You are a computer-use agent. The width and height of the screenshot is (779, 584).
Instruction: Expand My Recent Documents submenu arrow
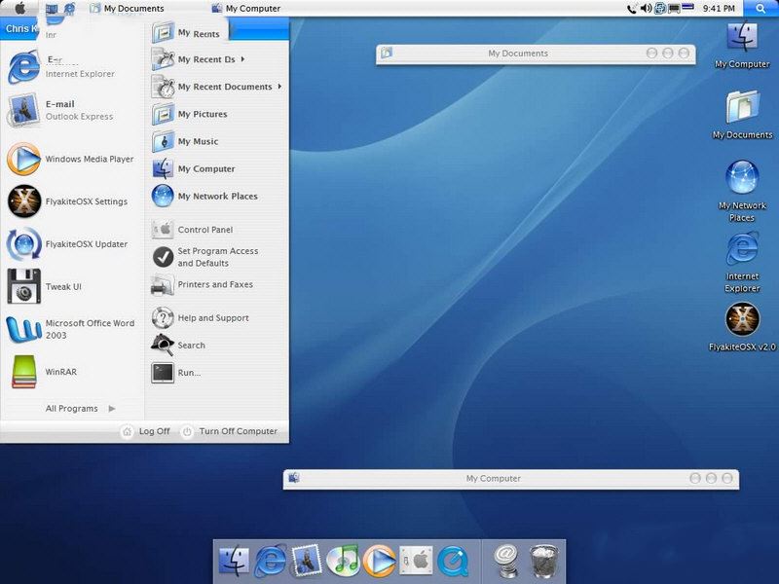point(279,87)
